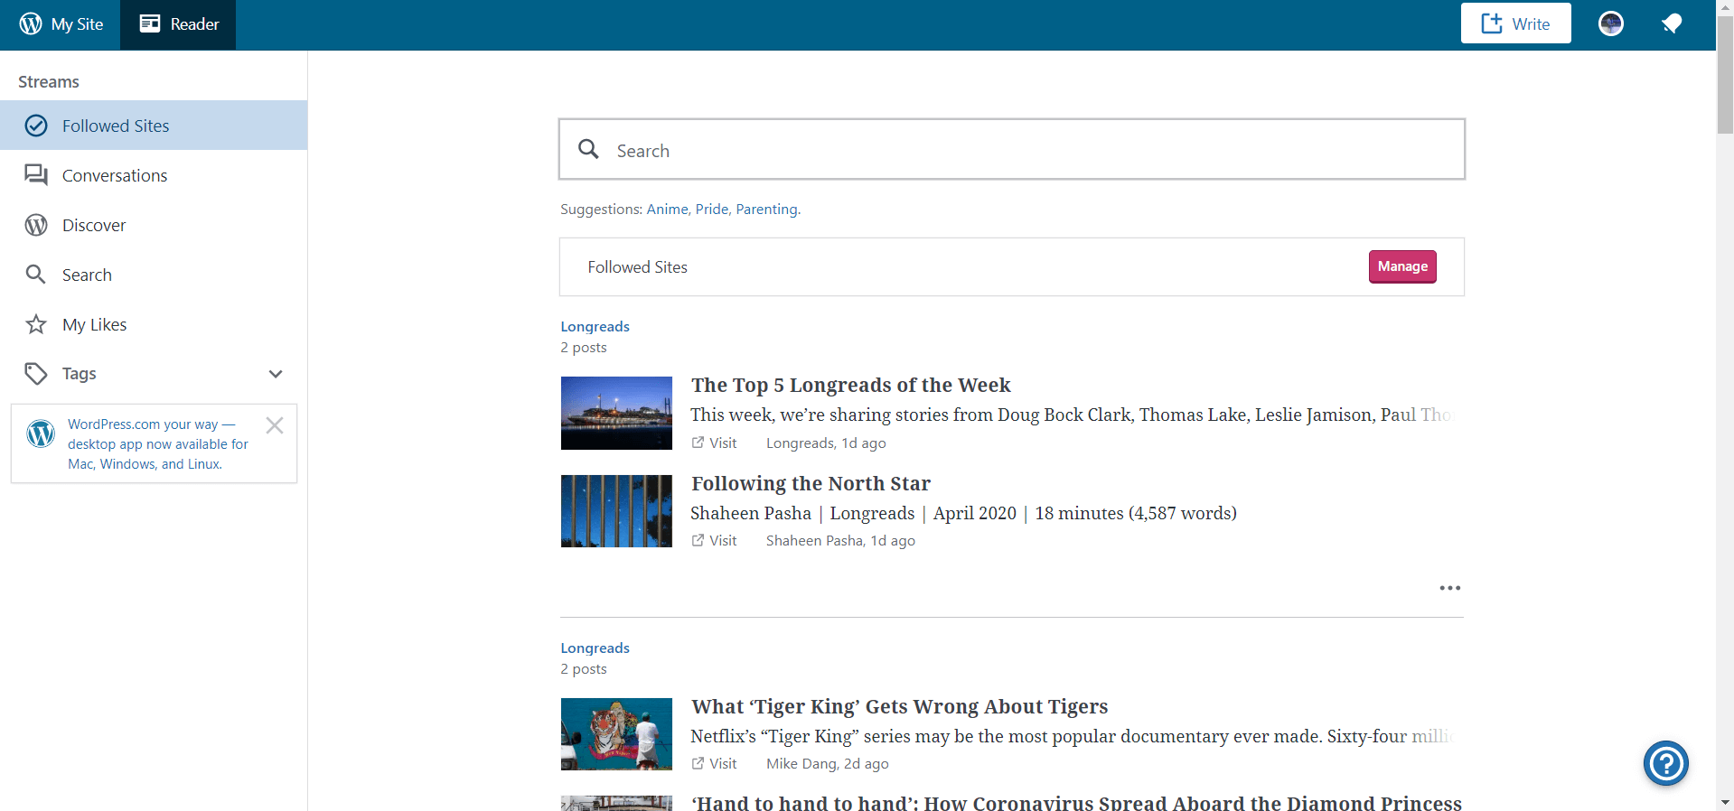Select the Pride suggestion
This screenshot has width=1734, height=811.
click(x=711, y=210)
